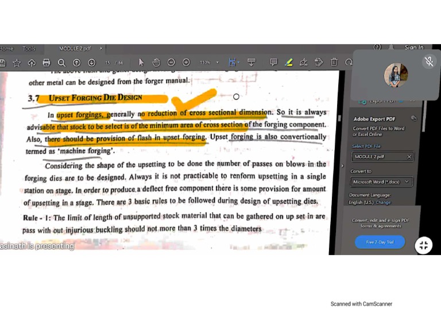441x312 pixels.
Task: Click Change document language link
Action: coord(383,202)
